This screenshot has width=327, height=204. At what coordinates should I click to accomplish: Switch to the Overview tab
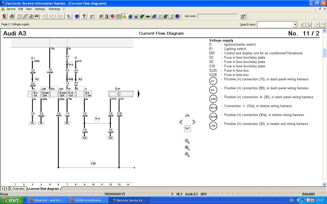[x=18, y=189]
